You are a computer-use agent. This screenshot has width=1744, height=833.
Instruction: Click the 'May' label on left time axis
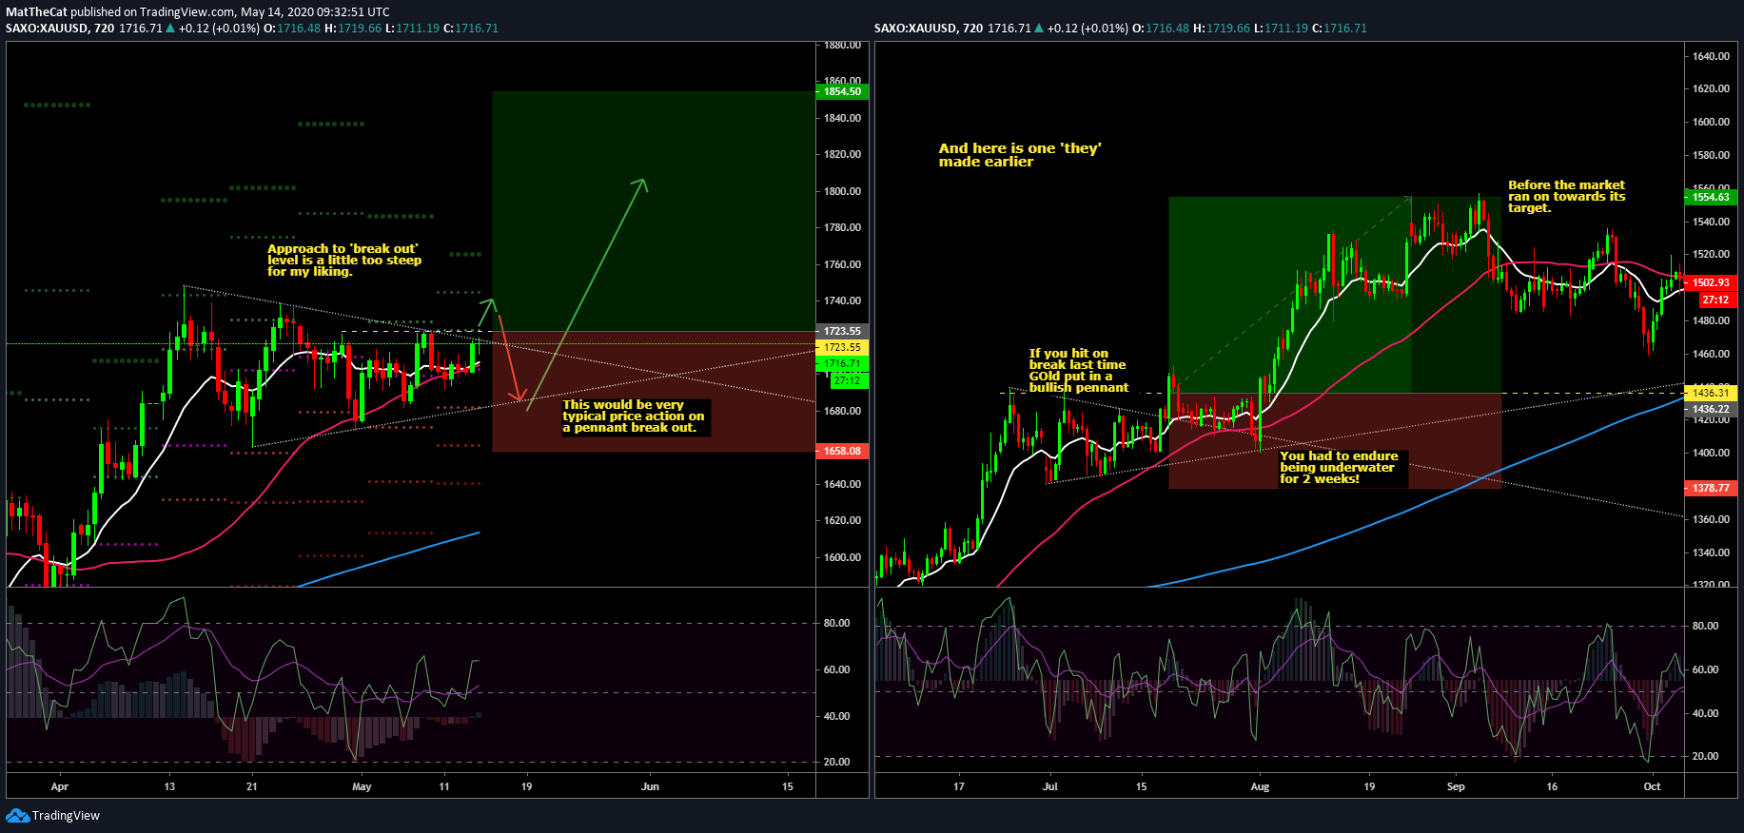coord(362,786)
